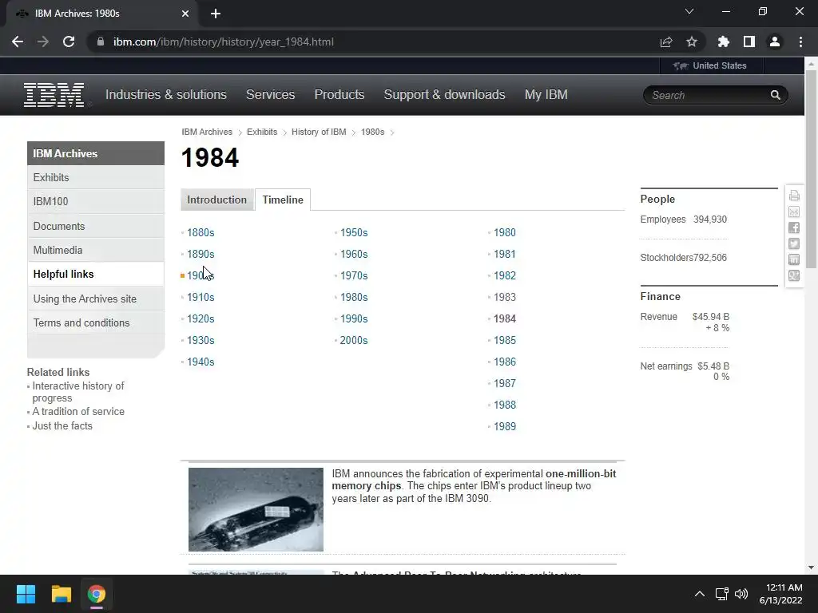Share the page on Google Plus
The image size is (818, 613).
coord(794,275)
